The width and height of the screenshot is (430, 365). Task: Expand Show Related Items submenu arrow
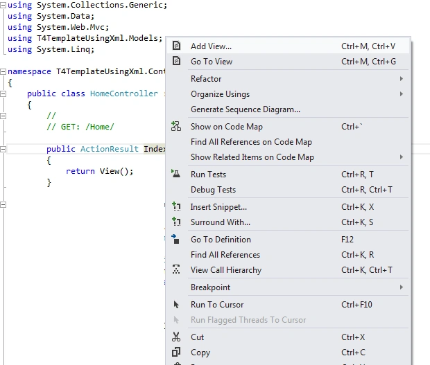[402, 157]
